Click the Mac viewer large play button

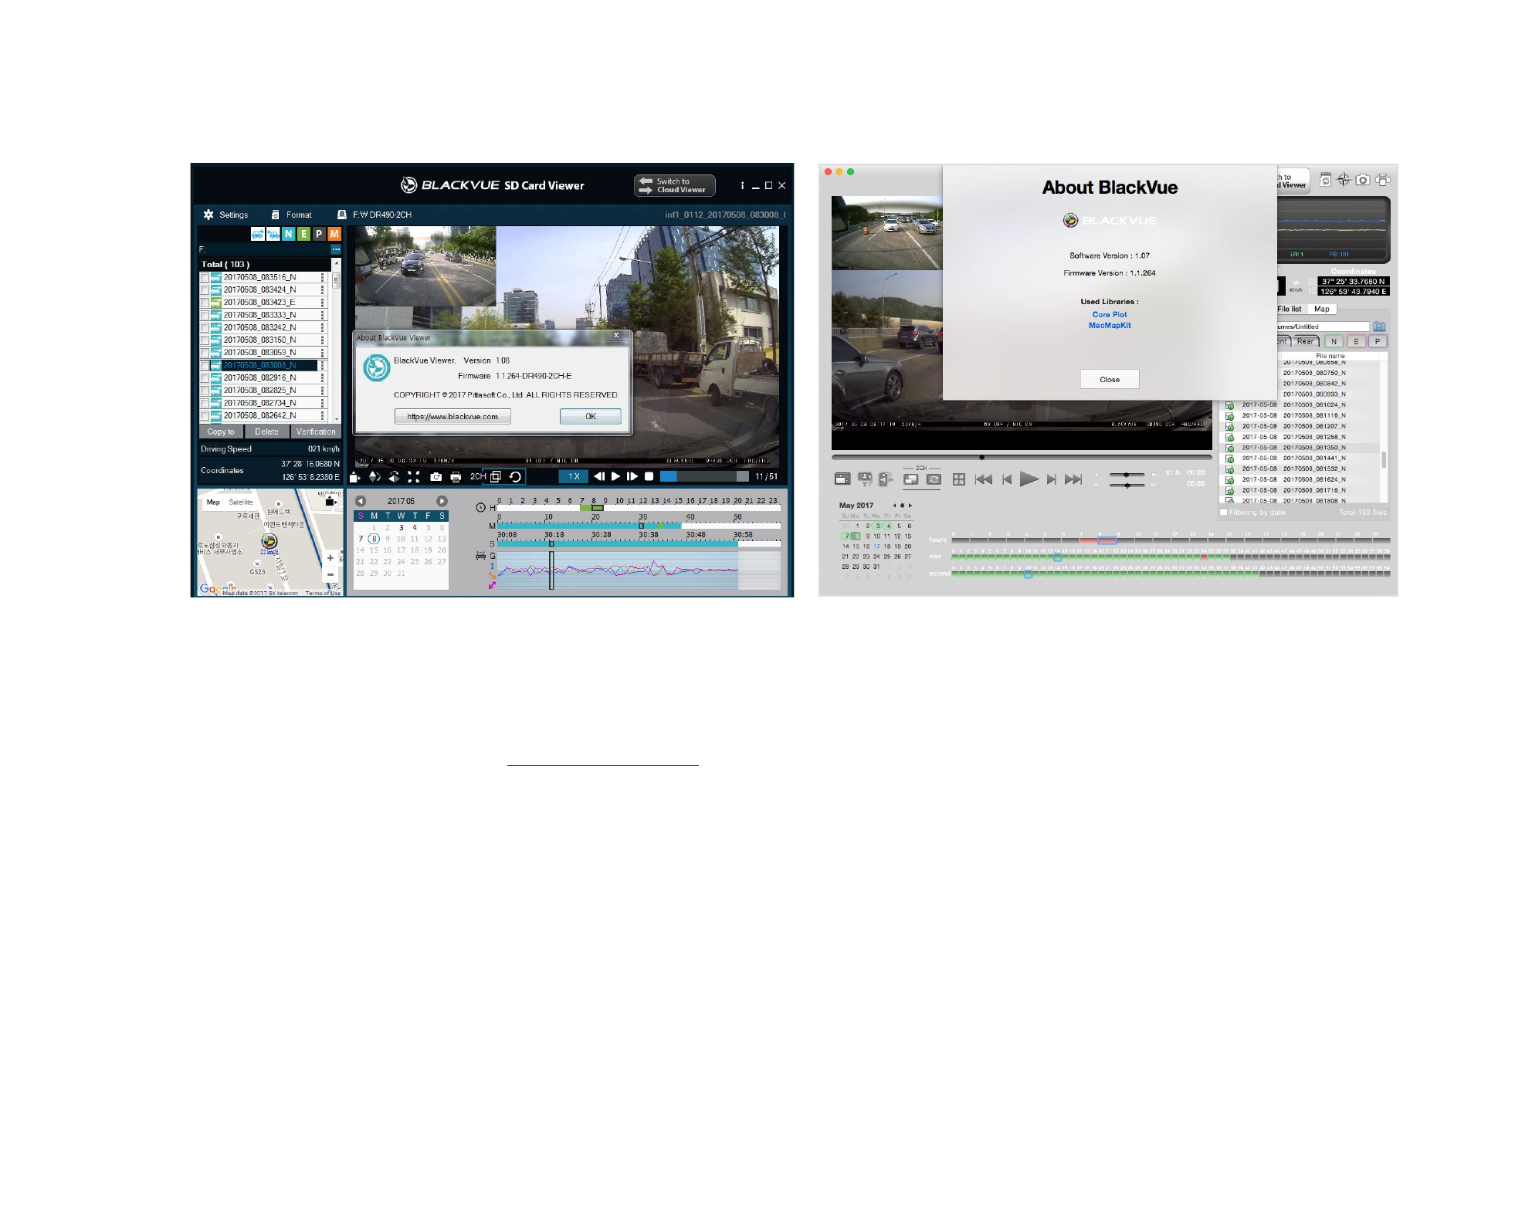coord(1029,479)
